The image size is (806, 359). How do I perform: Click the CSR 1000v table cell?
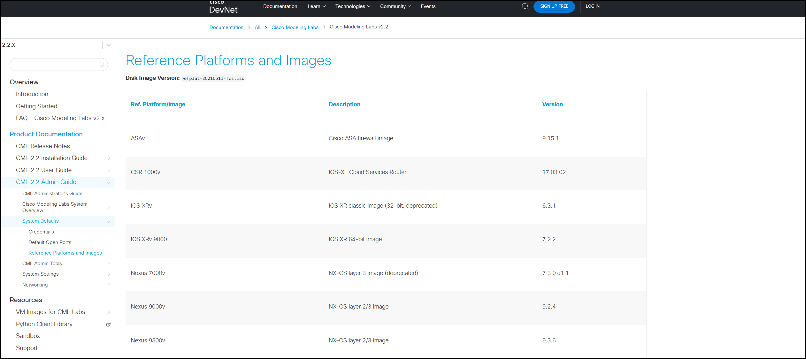pyautogui.click(x=145, y=172)
